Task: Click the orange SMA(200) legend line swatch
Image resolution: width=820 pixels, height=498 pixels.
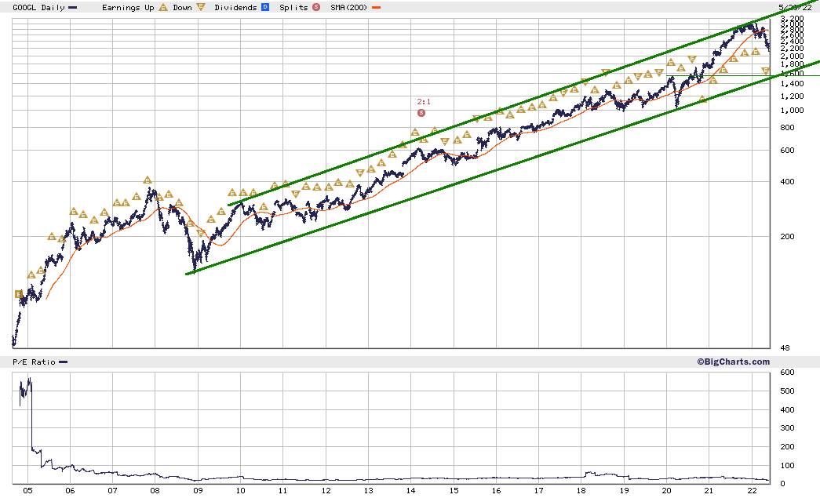Action: pyautogui.click(x=376, y=8)
